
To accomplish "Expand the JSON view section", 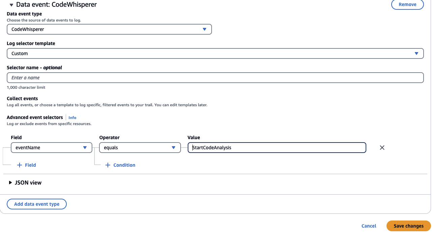I will [28, 183].
